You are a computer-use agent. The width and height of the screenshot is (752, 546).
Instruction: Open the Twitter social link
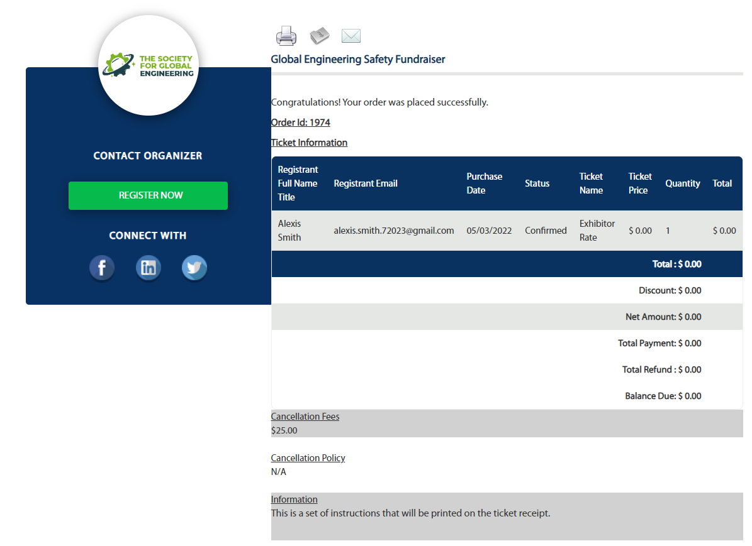click(x=194, y=268)
